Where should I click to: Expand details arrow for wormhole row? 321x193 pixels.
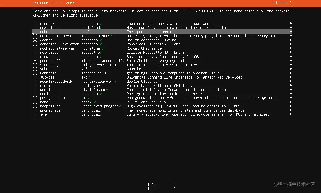(x=291, y=73)
